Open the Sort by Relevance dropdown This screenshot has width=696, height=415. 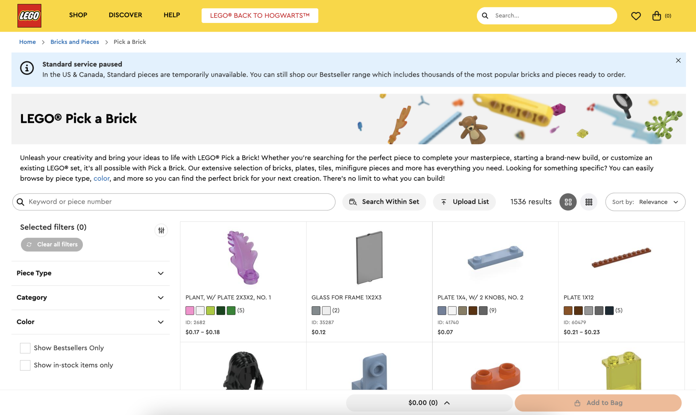[645, 202]
